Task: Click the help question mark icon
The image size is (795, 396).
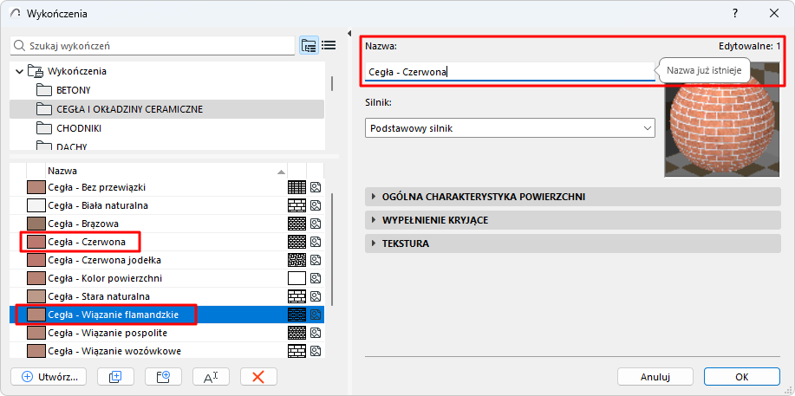Action: coord(735,13)
